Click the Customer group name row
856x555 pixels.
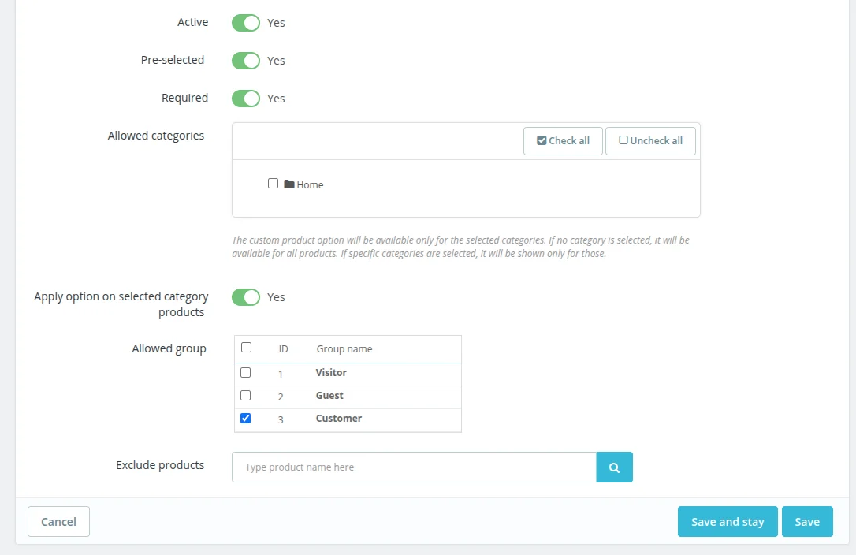(x=339, y=419)
